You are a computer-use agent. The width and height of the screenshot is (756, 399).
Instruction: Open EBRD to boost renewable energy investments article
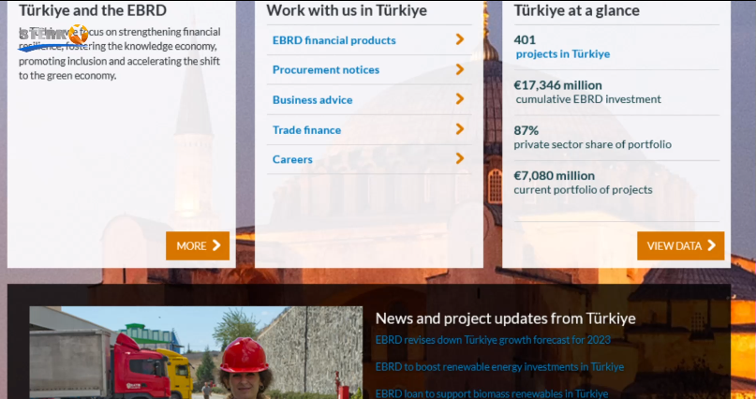(499, 367)
